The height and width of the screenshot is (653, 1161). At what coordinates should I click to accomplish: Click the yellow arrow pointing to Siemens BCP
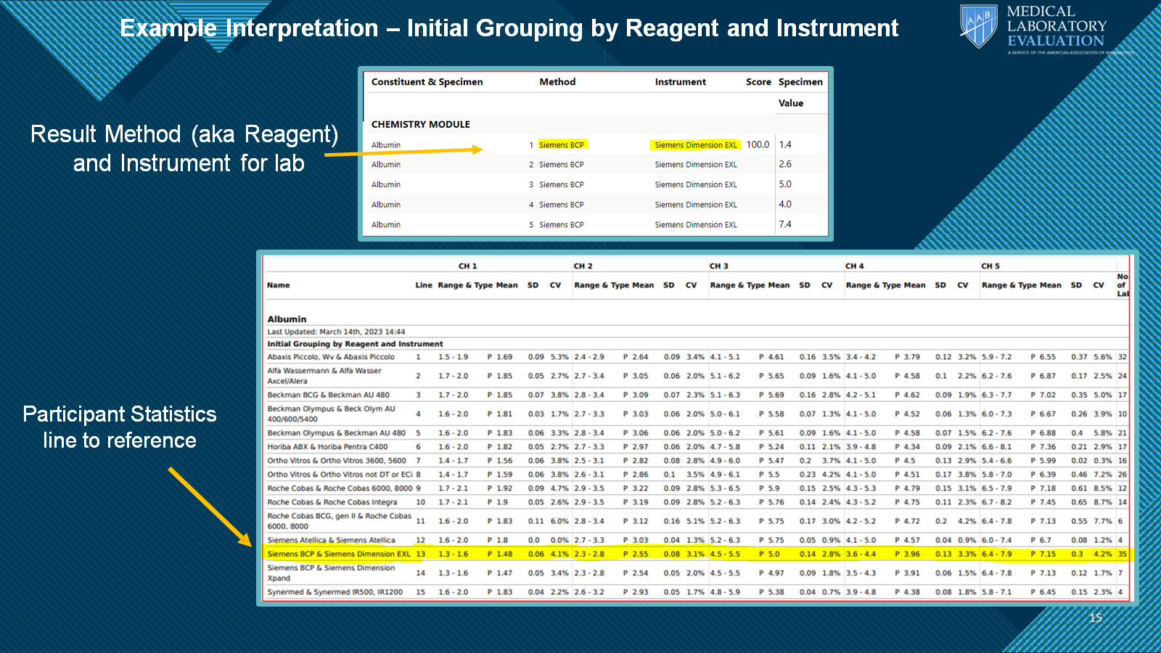coord(403,151)
